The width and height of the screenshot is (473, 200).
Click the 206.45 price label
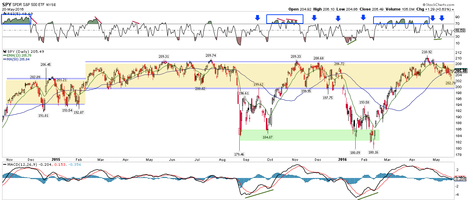[46, 64]
